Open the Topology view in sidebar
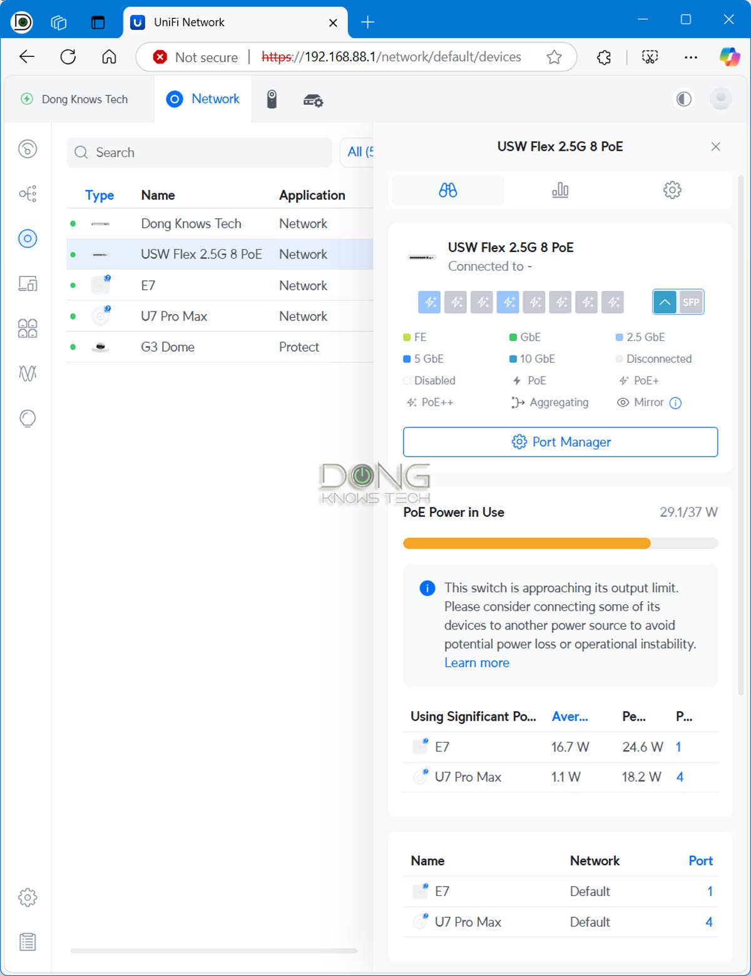The width and height of the screenshot is (751, 976). 28,194
